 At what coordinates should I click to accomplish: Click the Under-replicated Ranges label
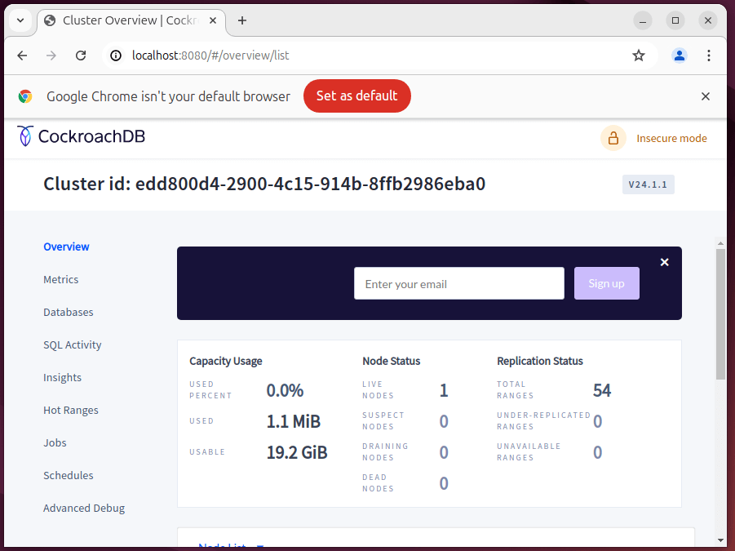[x=544, y=421]
